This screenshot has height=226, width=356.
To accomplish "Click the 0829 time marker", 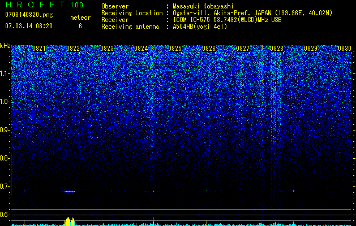I will point(311,48).
